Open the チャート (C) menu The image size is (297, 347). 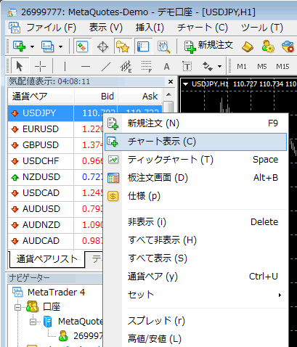click(x=203, y=28)
